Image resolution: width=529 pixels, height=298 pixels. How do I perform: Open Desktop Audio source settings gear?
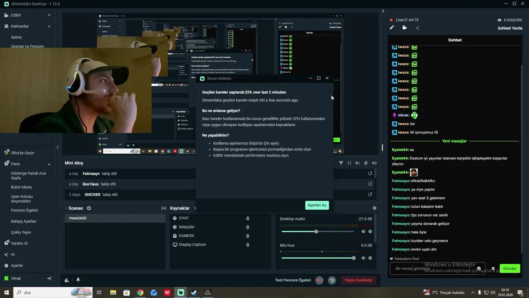click(x=370, y=232)
